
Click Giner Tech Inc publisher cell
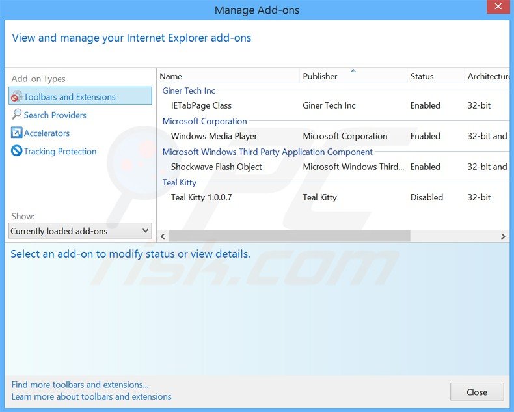click(329, 105)
